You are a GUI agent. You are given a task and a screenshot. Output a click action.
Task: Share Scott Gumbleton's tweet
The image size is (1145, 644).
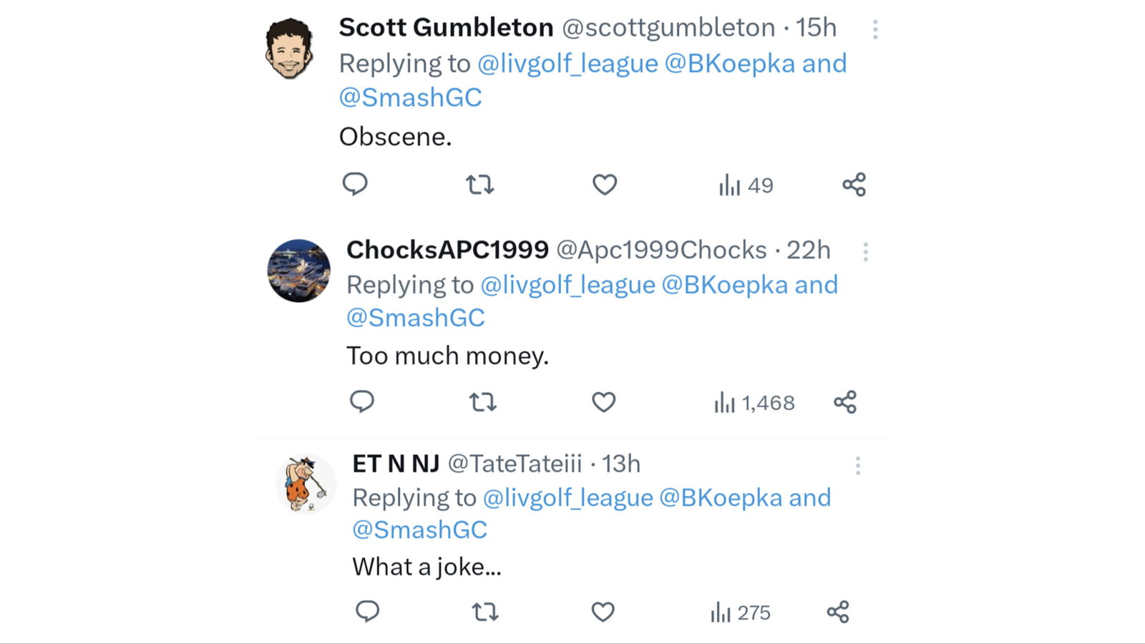854,185
